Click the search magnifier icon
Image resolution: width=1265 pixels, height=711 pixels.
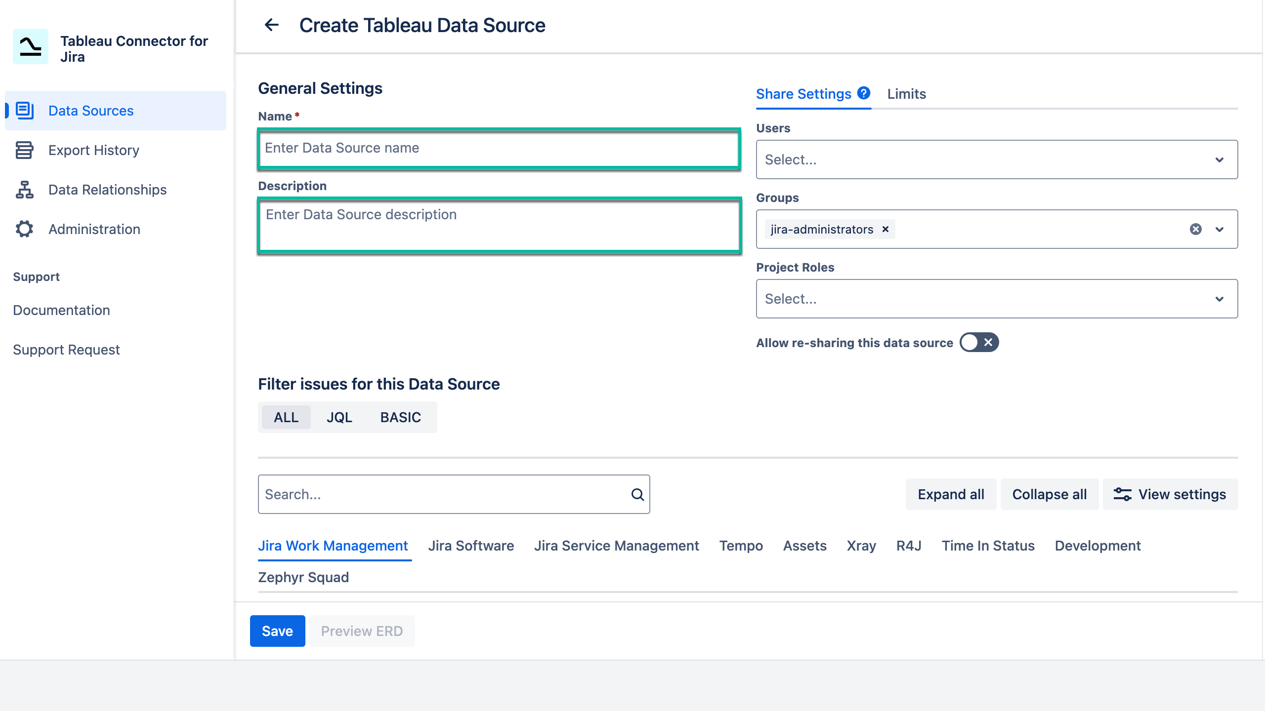[x=637, y=494]
